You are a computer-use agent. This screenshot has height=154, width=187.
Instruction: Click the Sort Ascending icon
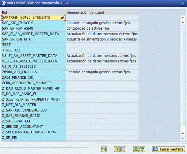(x=136, y=149)
